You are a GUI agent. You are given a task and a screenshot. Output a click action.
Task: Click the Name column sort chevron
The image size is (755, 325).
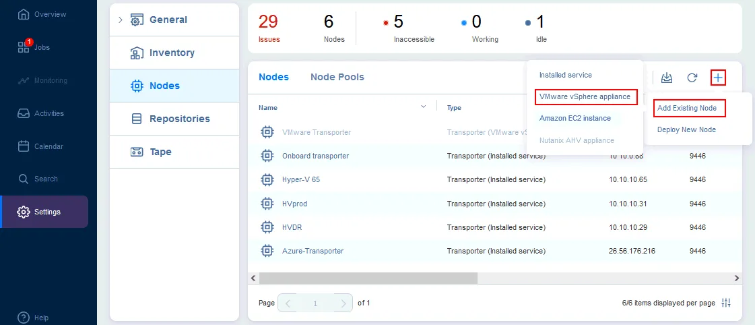point(424,107)
